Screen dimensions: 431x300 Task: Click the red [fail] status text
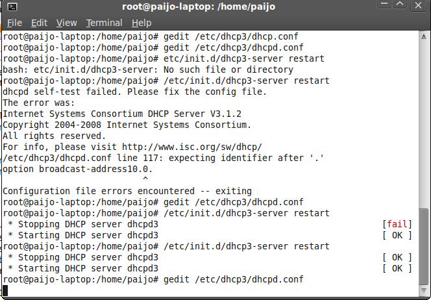click(397, 224)
